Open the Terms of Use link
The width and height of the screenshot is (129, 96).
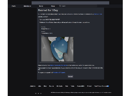[x=98, y=14]
